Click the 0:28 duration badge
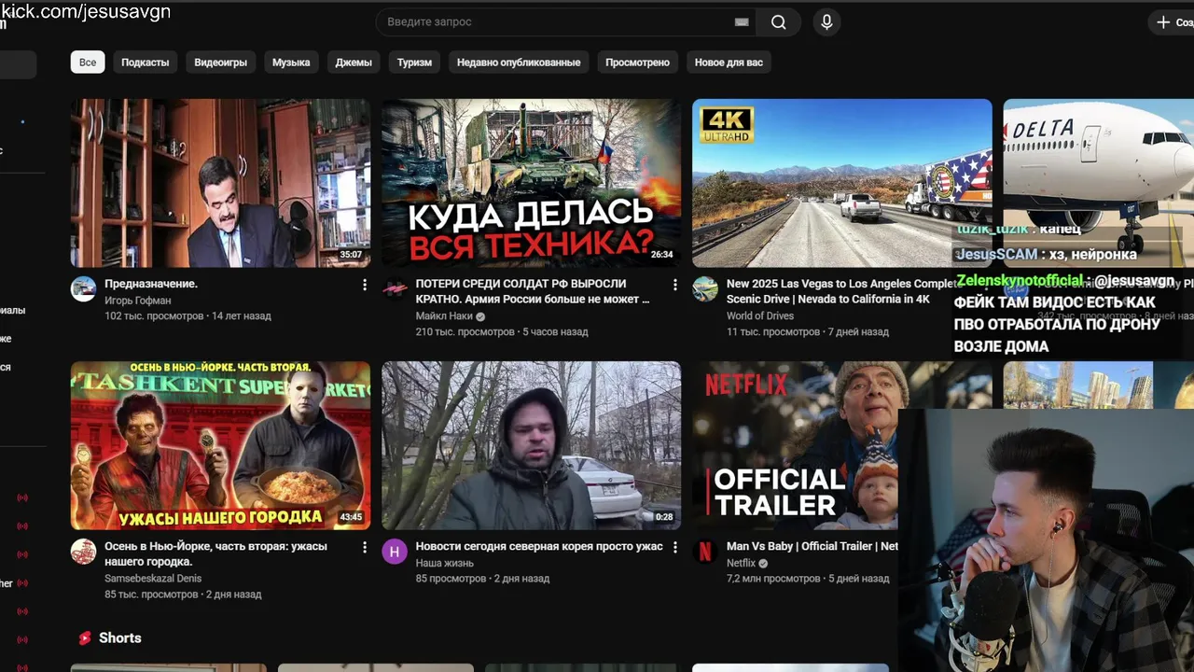Image resolution: width=1194 pixels, height=672 pixels. [x=664, y=517]
